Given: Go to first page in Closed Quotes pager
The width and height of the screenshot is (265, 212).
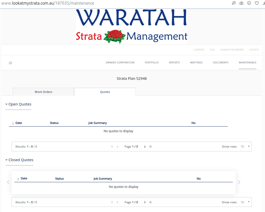Looking at the screenshot, I should click(112, 202).
